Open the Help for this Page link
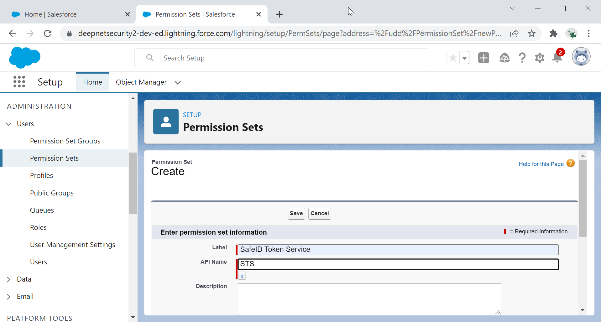 (x=541, y=164)
